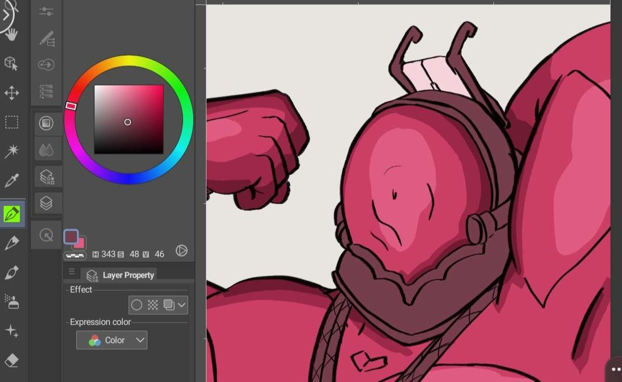
Task: Expand the Effect options dropdown arrow
Action: pos(181,305)
